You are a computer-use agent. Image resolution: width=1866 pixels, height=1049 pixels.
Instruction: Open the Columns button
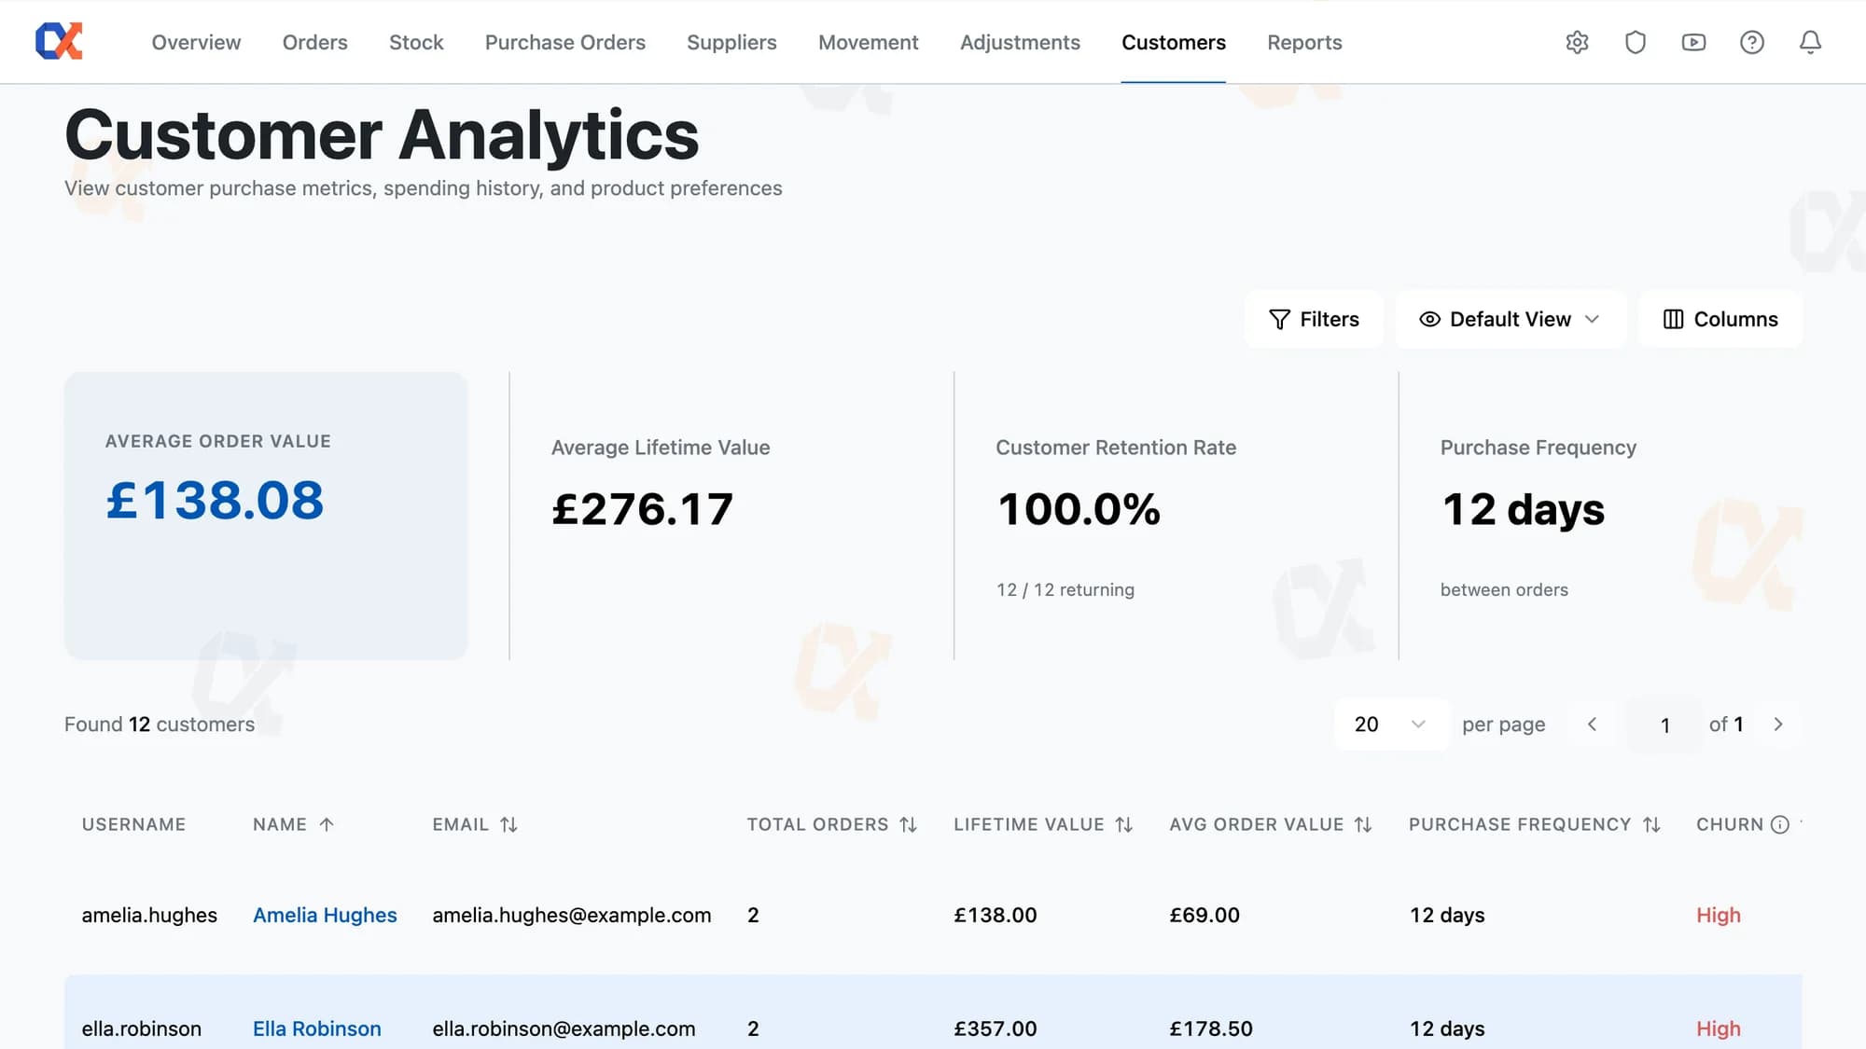(1720, 319)
